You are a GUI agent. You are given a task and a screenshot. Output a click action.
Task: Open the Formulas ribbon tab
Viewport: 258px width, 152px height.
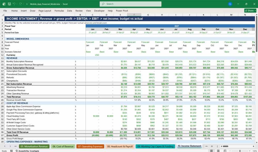point(59,11)
